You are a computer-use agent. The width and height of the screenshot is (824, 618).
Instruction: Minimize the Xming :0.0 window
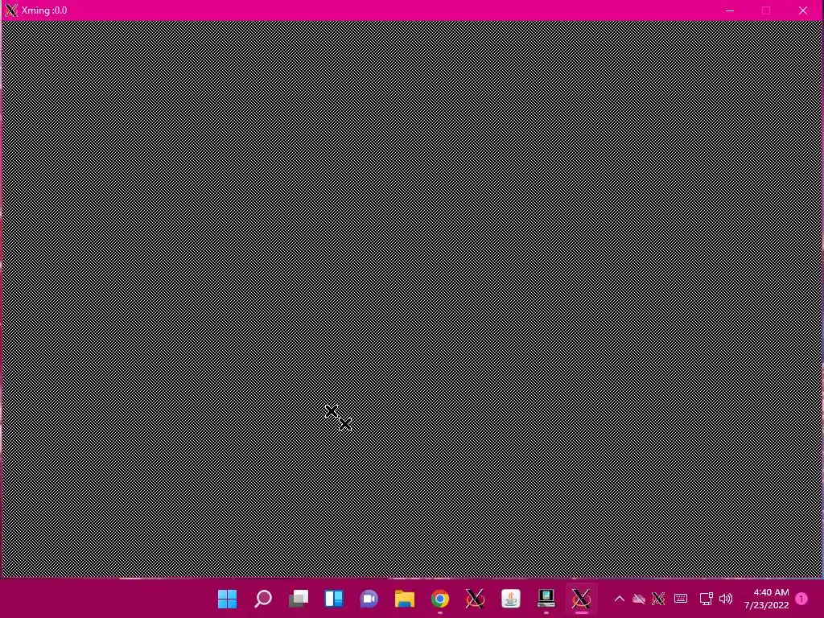click(x=729, y=10)
